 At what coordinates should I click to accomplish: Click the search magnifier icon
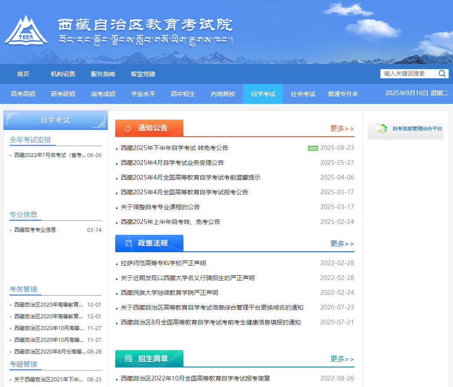coord(442,73)
